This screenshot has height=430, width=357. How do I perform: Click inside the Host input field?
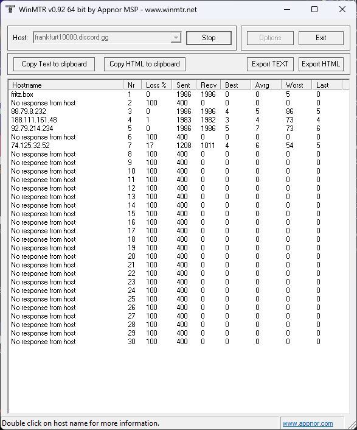point(102,38)
